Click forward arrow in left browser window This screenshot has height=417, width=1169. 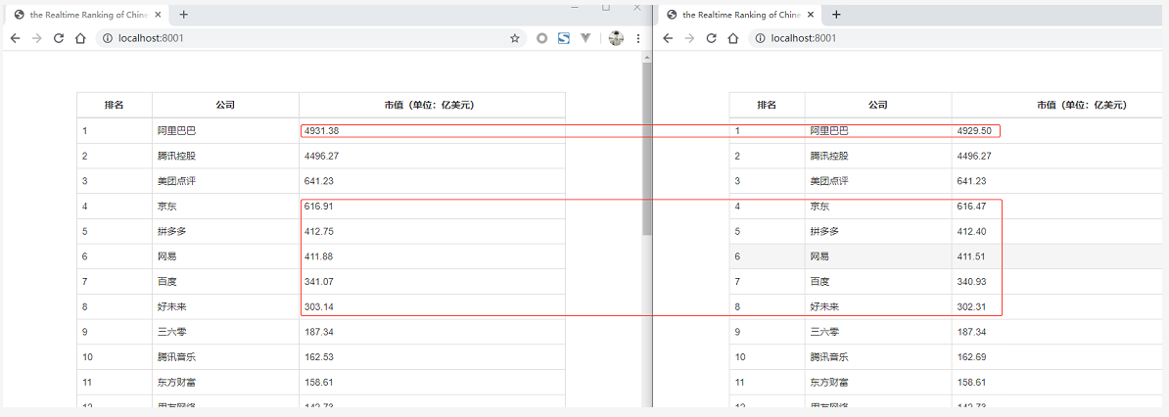pyautogui.click(x=36, y=38)
